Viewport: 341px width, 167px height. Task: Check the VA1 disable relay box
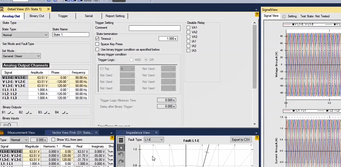(189, 28)
